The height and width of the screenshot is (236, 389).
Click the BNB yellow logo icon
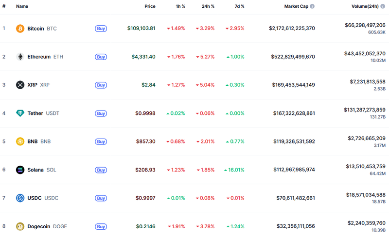point(20,142)
